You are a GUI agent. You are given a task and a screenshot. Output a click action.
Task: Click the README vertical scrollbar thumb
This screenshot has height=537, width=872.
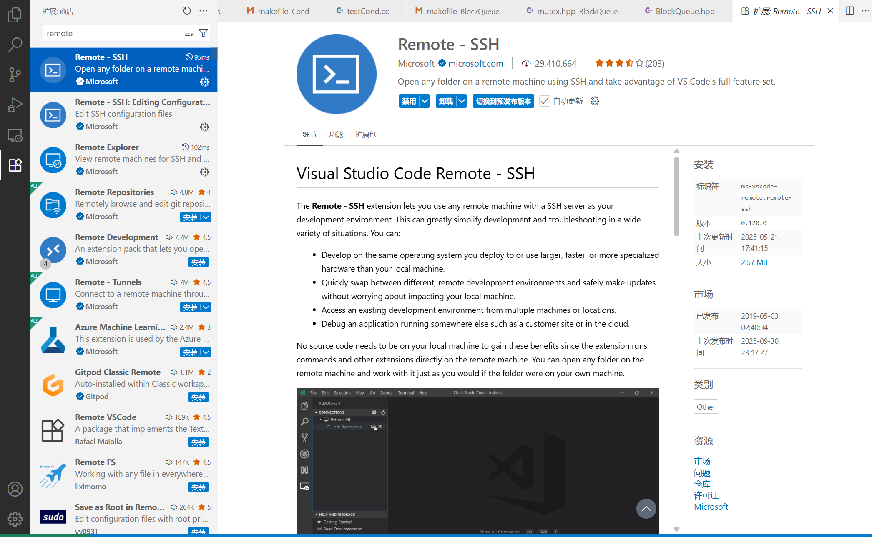pyautogui.click(x=676, y=197)
